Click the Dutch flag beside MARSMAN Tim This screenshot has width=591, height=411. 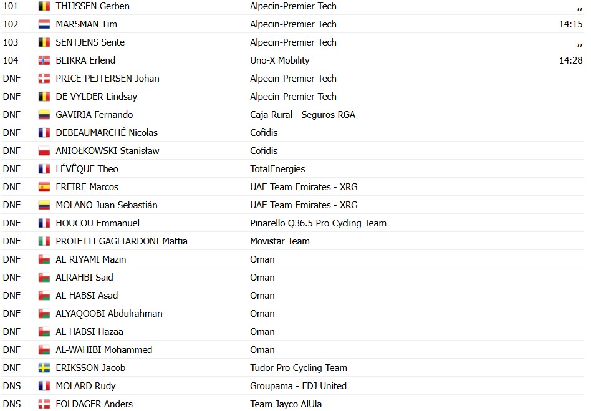click(x=44, y=24)
